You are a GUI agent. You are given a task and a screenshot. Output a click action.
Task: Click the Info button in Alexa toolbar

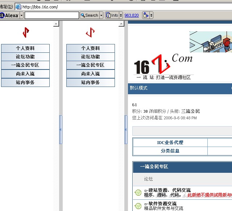[x=112, y=15]
